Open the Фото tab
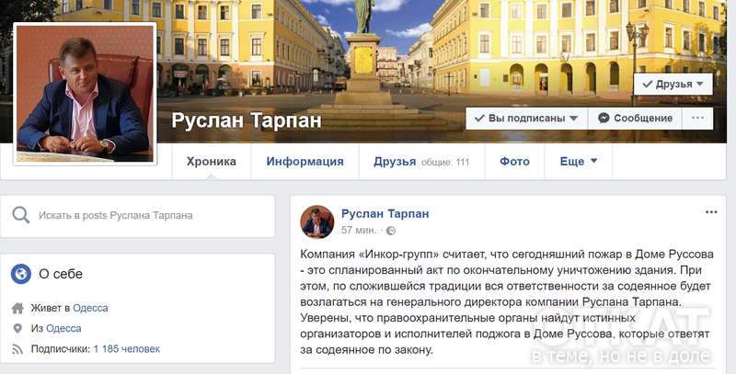Image resolution: width=736 pixels, height=374 pixels. tap(515, 162)
